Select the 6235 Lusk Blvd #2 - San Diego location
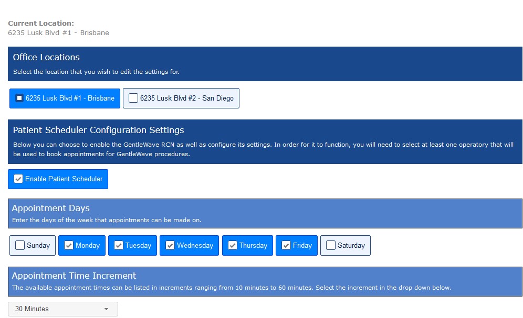Image resolution: width=523 pixels, height=318 pixels. (x=181, y=98)
